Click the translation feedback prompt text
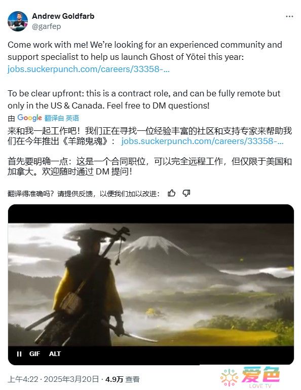Viewport: 301px width, 390px height. [x=84, y=194]
